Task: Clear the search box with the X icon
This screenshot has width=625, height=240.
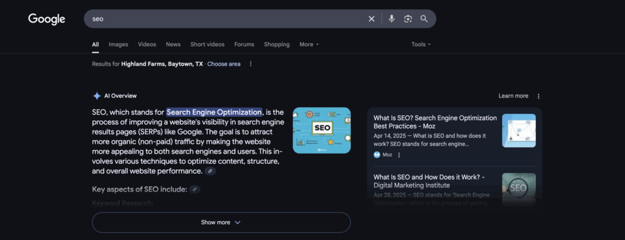Action: click(372, 19)
